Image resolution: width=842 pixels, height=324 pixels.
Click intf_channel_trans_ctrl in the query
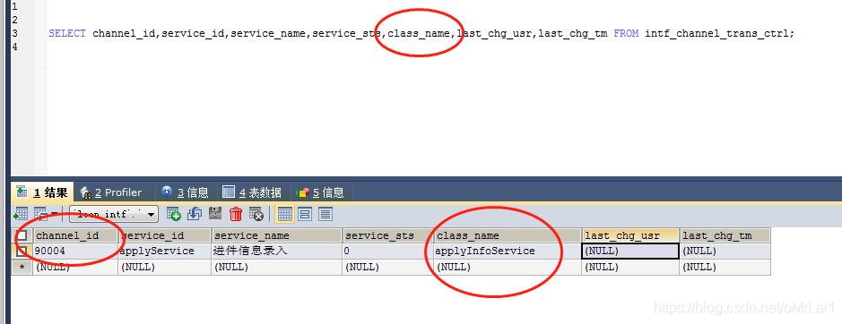coord(717,33)
